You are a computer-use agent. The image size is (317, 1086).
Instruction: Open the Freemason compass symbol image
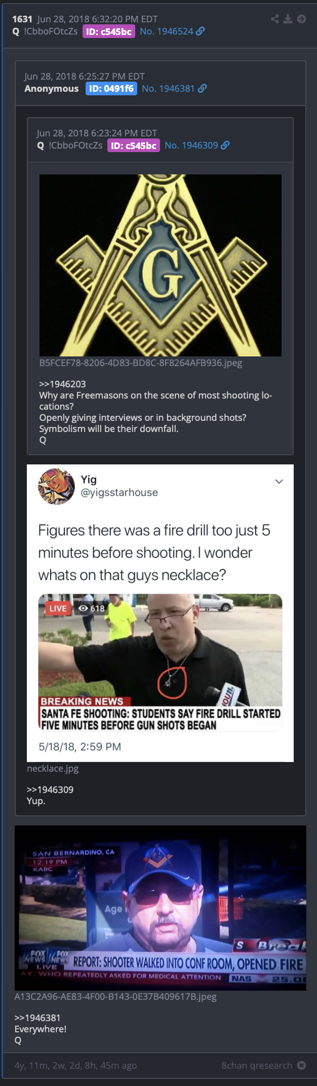(161, 265)
